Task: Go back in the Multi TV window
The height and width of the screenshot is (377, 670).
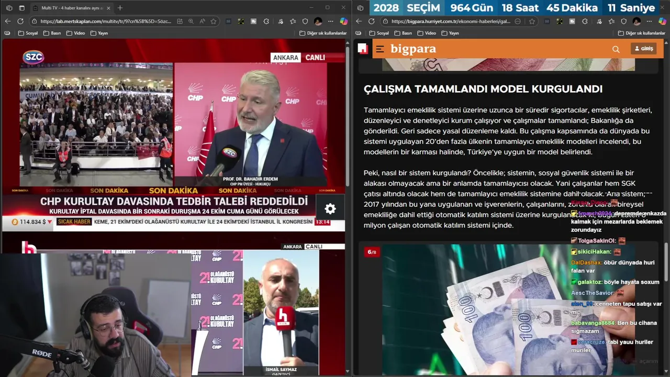Action: tap(7, 21)
